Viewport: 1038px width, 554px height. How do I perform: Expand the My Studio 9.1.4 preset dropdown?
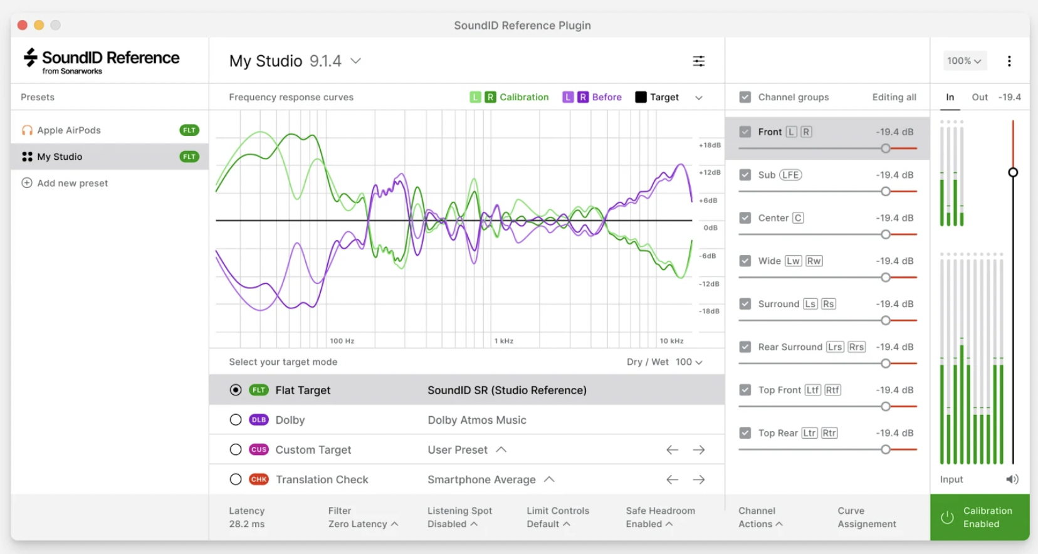pyautogui.click(x=355, y=61)
